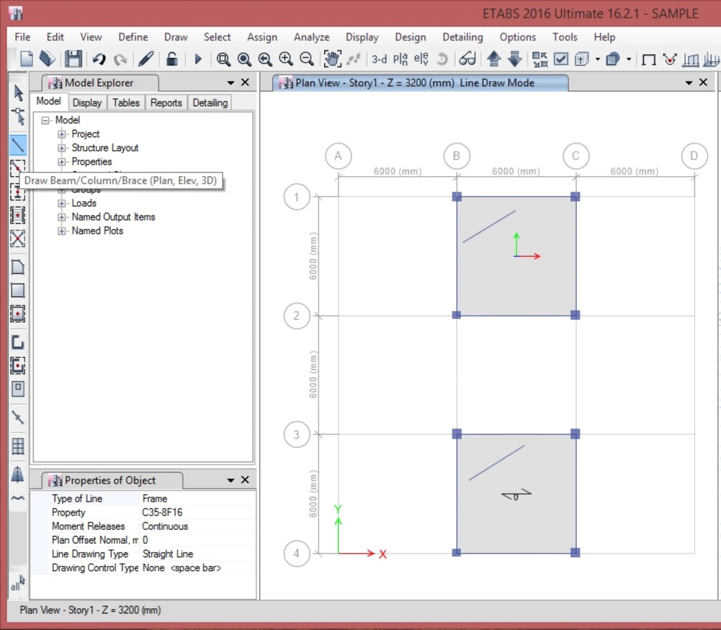Click the Undo arrow icon
The height and width of the screenshot is (630, 721).
click(x=99, y=59)
